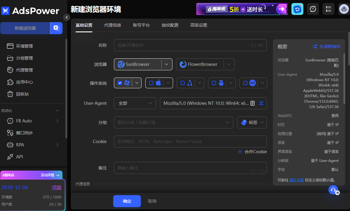
Task: Click the Linux penguin icon
Action: coord(190,83)
